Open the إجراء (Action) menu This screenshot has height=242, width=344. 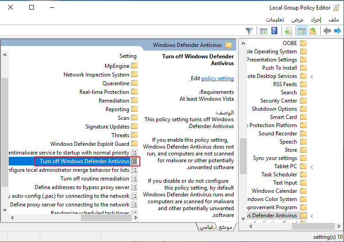point(316,20)
